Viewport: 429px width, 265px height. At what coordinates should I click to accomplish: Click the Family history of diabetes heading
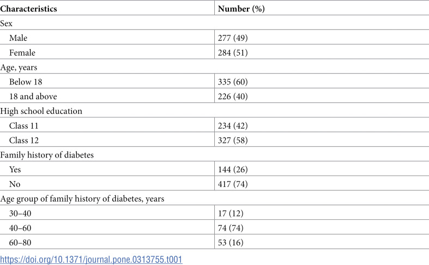[x=47, y=155]
